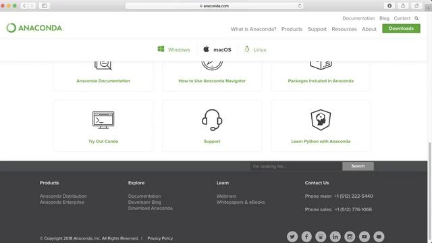Select the Apple macOS logo icon
Screen dimensions: 432x243
click(206, 49)
